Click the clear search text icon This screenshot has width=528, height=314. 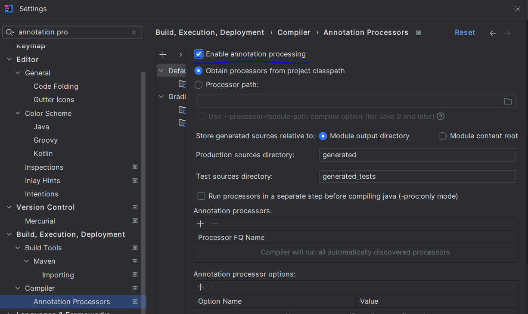(134, 32)
